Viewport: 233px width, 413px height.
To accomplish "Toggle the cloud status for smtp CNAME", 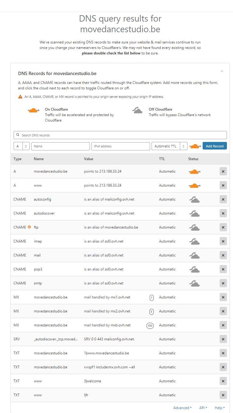I will click(x=194, y=284).
